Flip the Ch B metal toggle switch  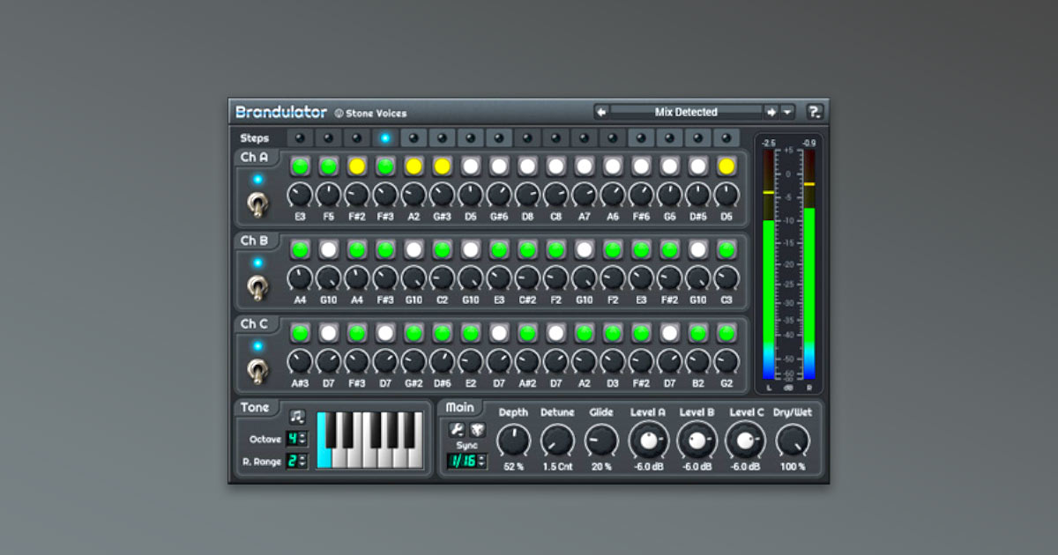(257, 287)
